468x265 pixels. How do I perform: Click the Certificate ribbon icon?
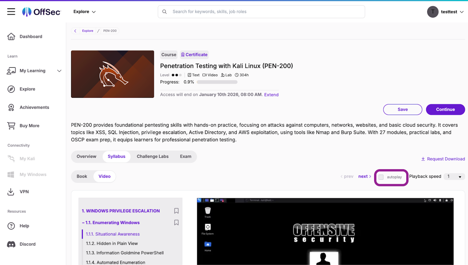(183, 54)
